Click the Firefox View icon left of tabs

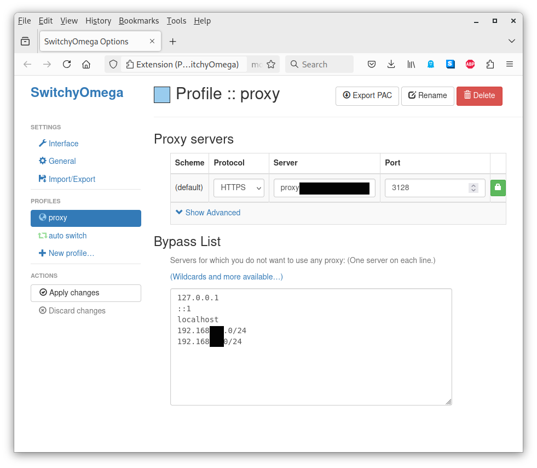pyautogui.click(x=25, y=42)
